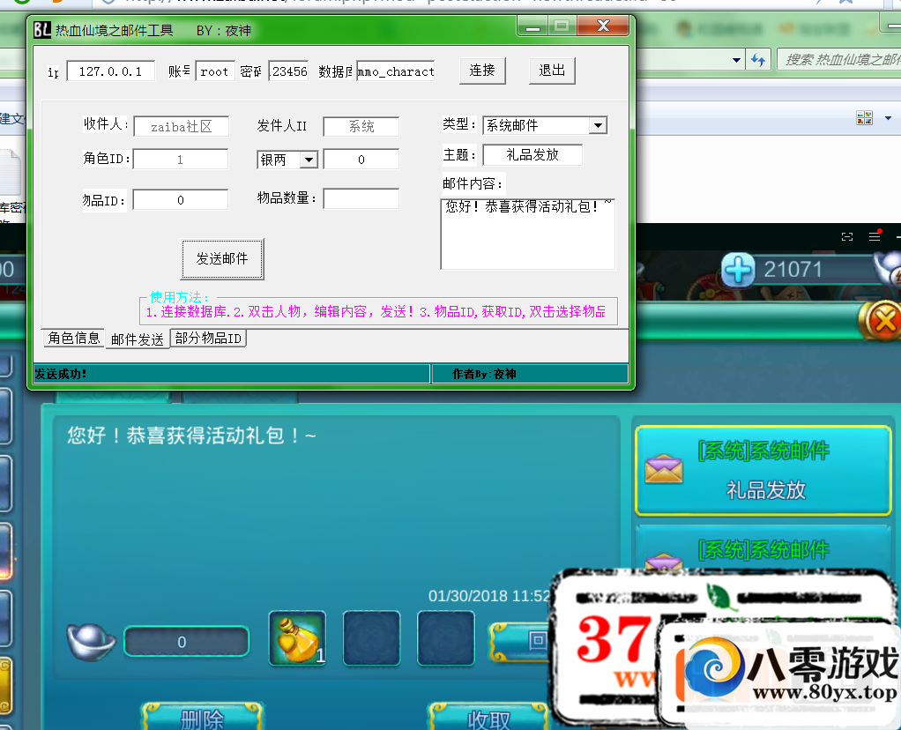Click the 收件人 recipient field
Image resolution: width=901 pixels, height=730 pixels.
(x=182, y=126)
